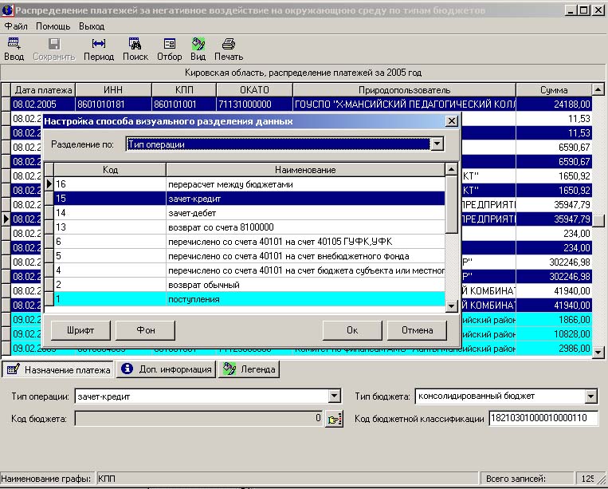Click browse icon next to Код бюджета
The height and width of the screenshot is (489, 608).
point(333,419)
